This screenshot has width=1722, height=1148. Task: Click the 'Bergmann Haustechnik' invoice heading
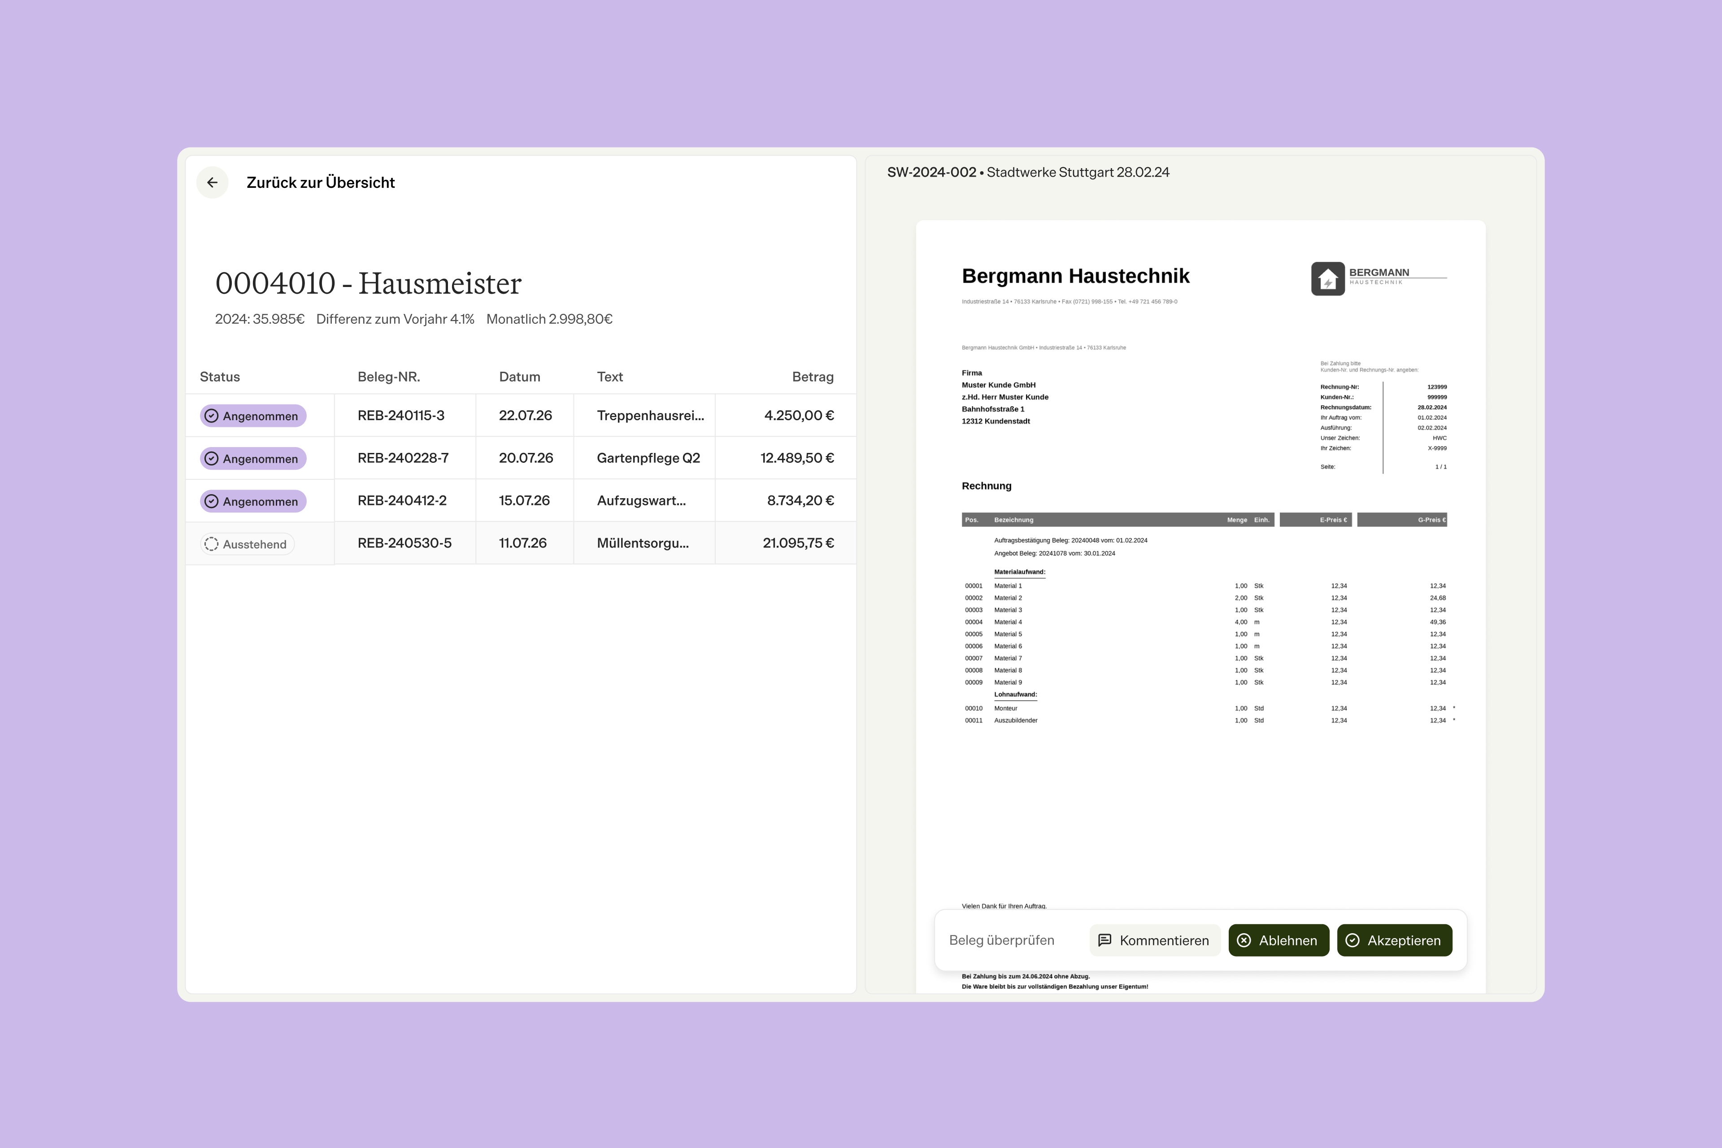[1075, 276]
